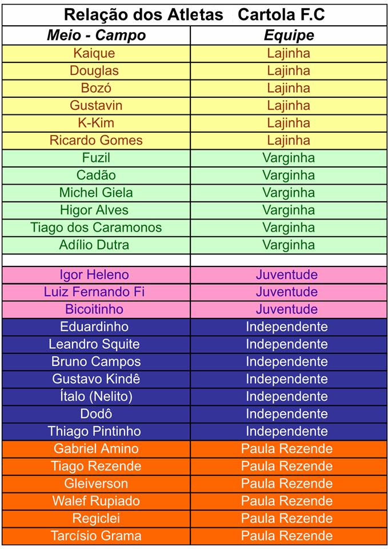Viewport: 388px width, 549px height.
Task: Select the Walef Rupiado cell
Action: pos(96,502)
